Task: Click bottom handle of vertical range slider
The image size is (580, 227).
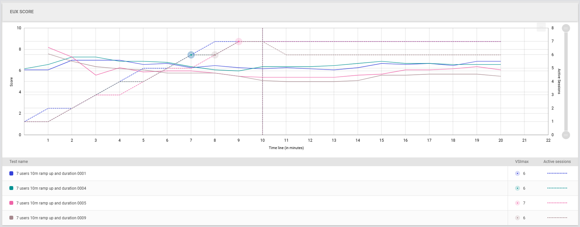Action: click(x=566, y=135)
